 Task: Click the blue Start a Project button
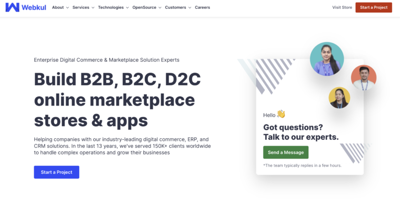56,172
